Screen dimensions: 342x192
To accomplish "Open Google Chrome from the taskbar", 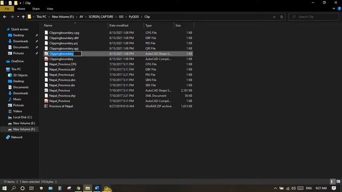I will [x=79, y=188].
